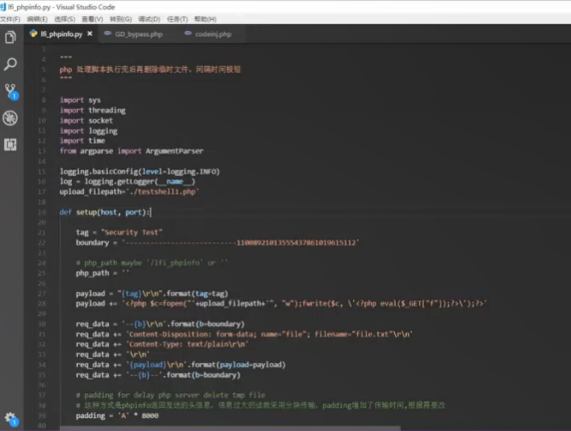571x431 pixels.
Task: Click the 'php_path = ' assignment line
Action: tap(103, 273)
